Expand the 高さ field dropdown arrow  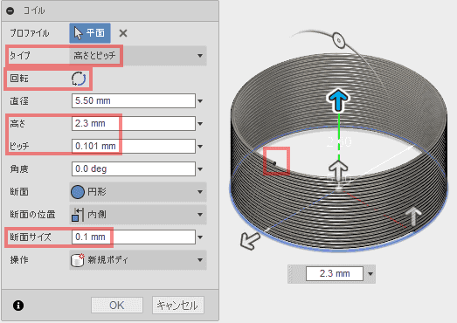point(200,124)
